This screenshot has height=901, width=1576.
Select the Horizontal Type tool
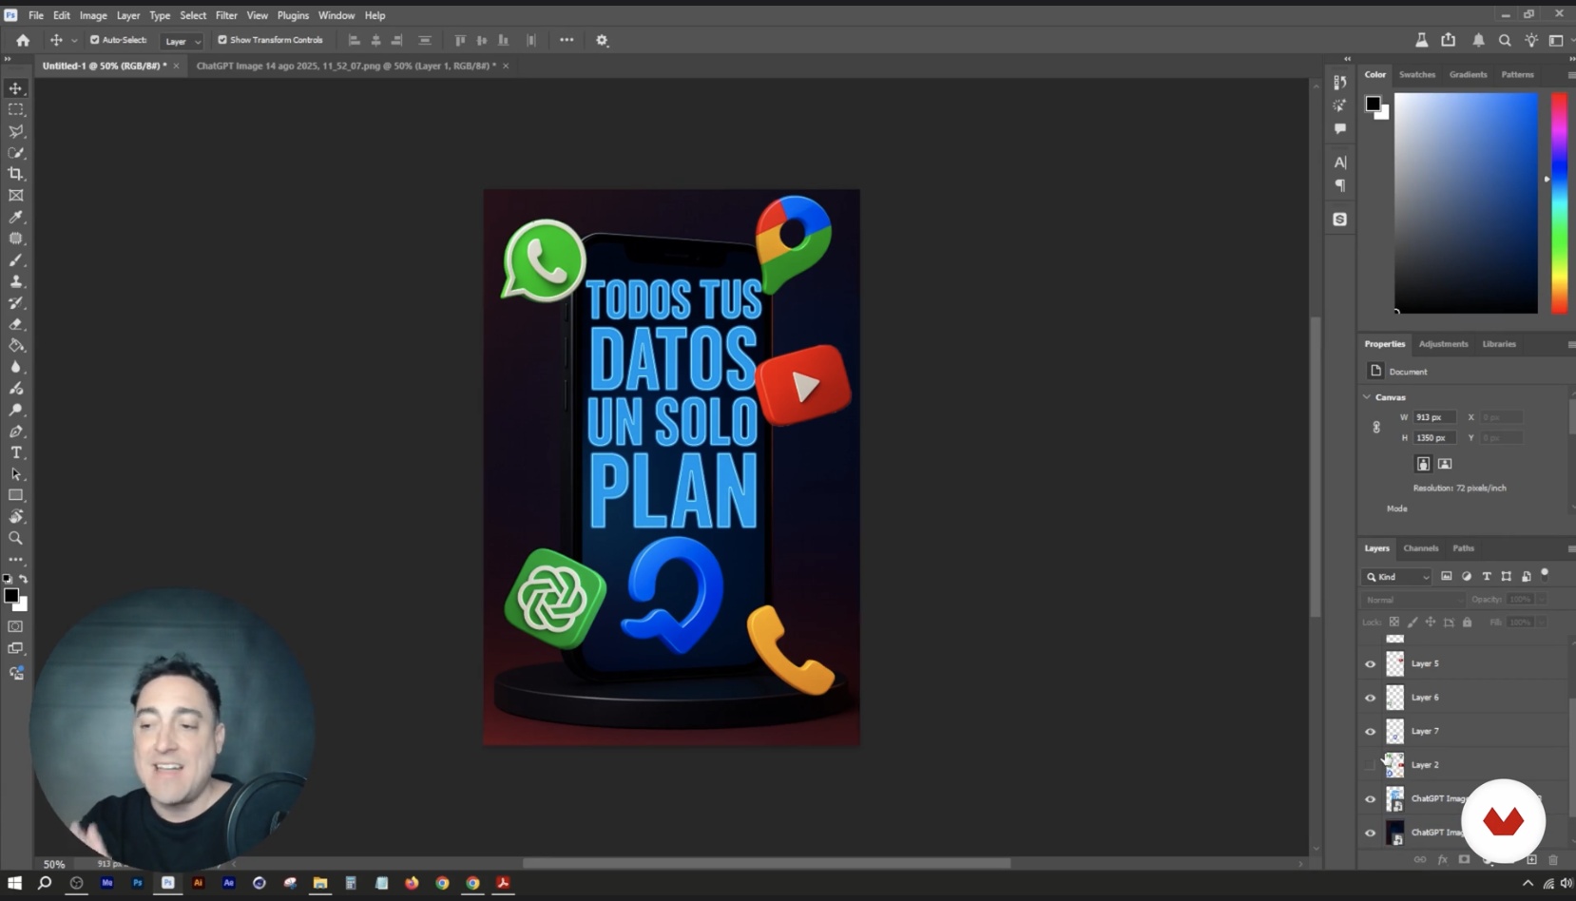coord(16,452)
